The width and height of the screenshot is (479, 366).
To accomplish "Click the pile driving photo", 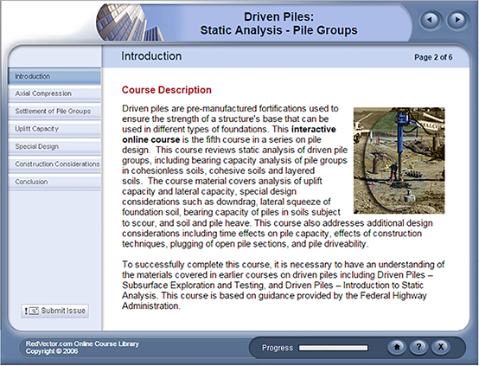I will (x=399, y=160).
